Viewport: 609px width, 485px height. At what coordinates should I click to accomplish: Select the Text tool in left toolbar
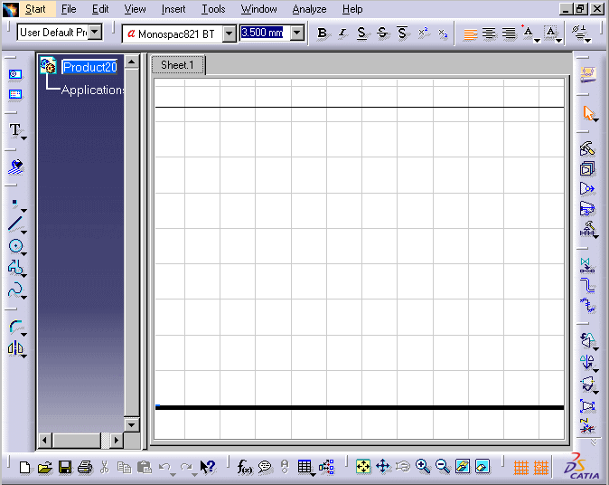[x=15, y=132]
